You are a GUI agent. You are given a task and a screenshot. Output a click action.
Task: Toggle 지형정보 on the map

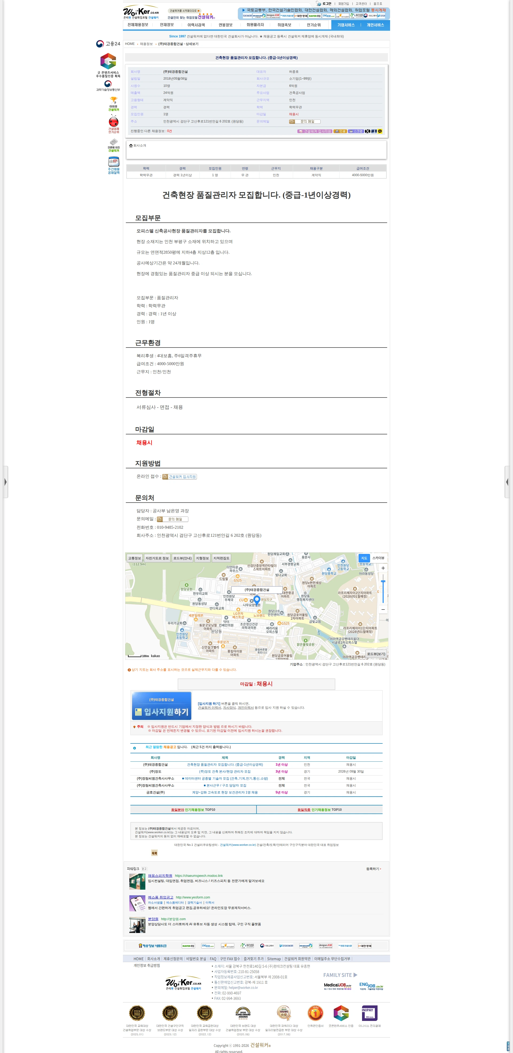202,558
